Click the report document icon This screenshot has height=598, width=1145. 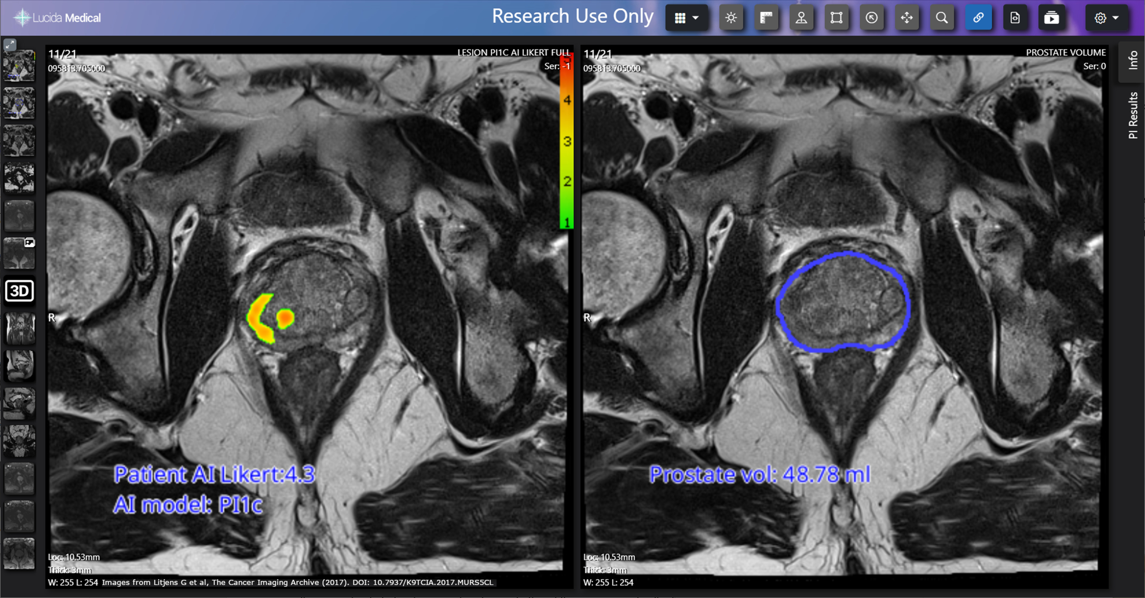click(1015, 18)
